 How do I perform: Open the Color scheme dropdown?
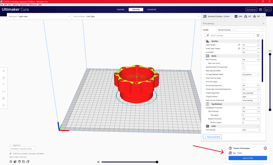(136, 17)
